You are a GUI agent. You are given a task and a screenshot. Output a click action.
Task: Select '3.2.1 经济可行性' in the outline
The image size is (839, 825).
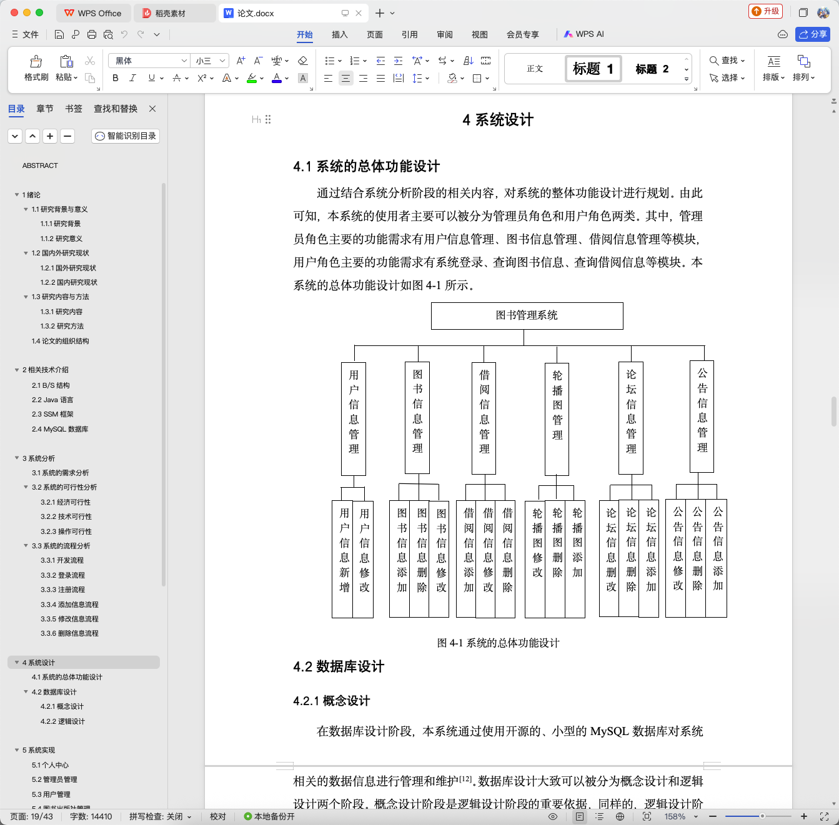pyautogui.click(x=66, y=502)
